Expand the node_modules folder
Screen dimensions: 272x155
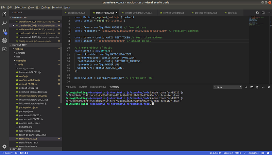27,68
